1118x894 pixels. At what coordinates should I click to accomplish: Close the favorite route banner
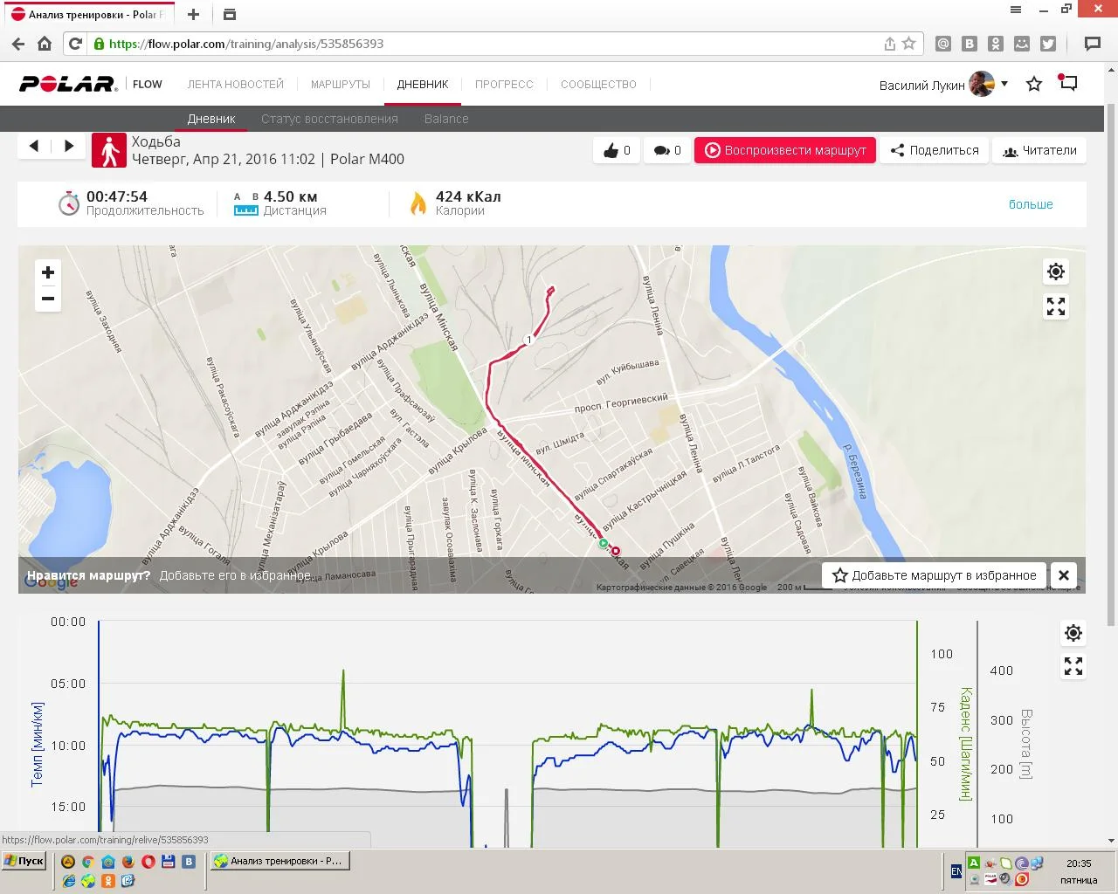1064,575
